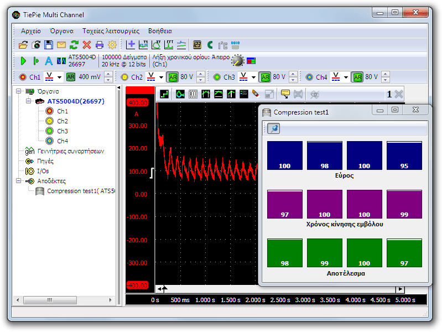442x332 pixels.
Task: Increase Ch2 range with the stepper
Action: click(x=201, y=74)
